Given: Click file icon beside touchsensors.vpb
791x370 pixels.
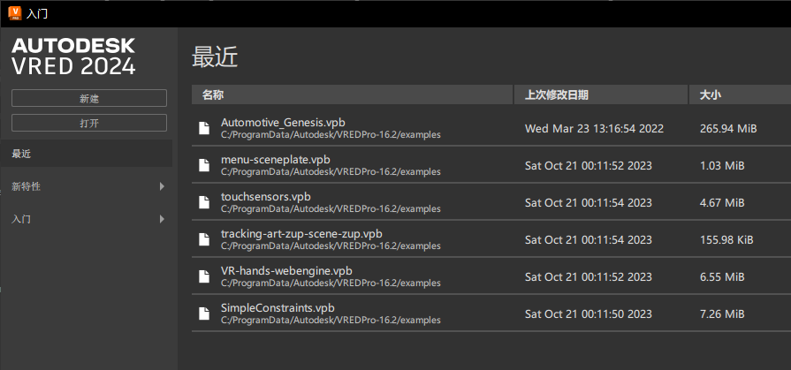Looking at the screenshot, I should (x=205, y=202).
